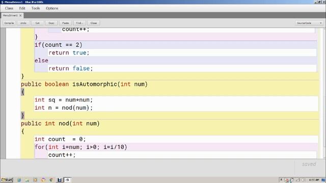Viewport: 326px width, 183px height.
Task: Click the 'else' keyword line
Action: click(41, 60)
